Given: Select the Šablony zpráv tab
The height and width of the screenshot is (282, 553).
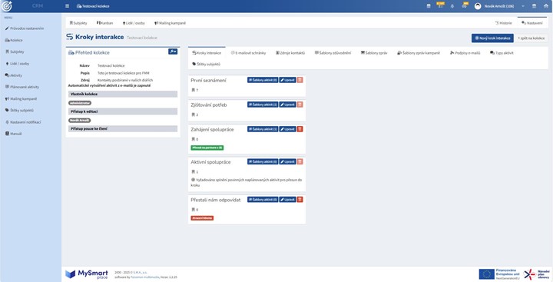Looking at the screenshot, I should coord(374,53).
